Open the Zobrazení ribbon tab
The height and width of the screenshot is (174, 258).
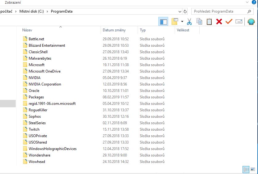point(13,2)
